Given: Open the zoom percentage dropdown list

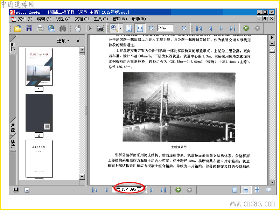Looking at the screenshot, I should coord(176,28).
